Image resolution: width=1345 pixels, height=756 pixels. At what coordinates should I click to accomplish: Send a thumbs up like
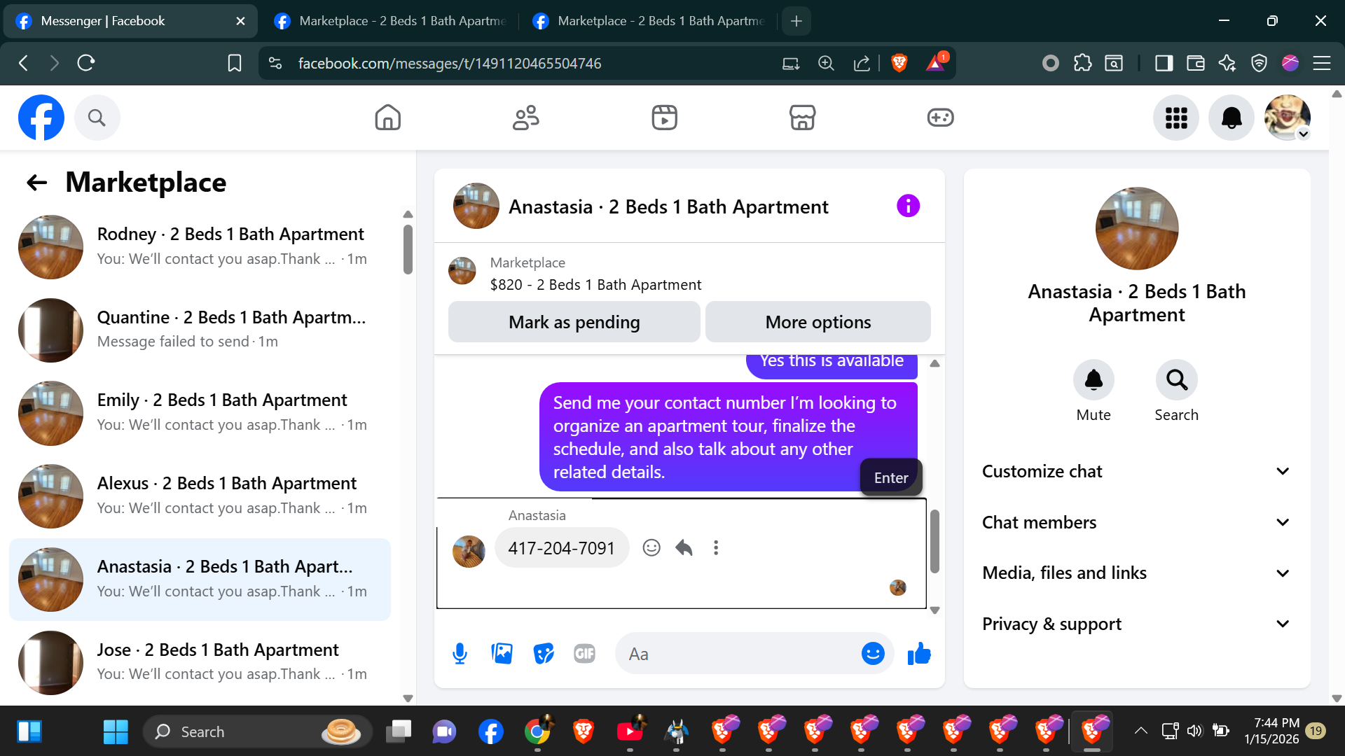918,654
